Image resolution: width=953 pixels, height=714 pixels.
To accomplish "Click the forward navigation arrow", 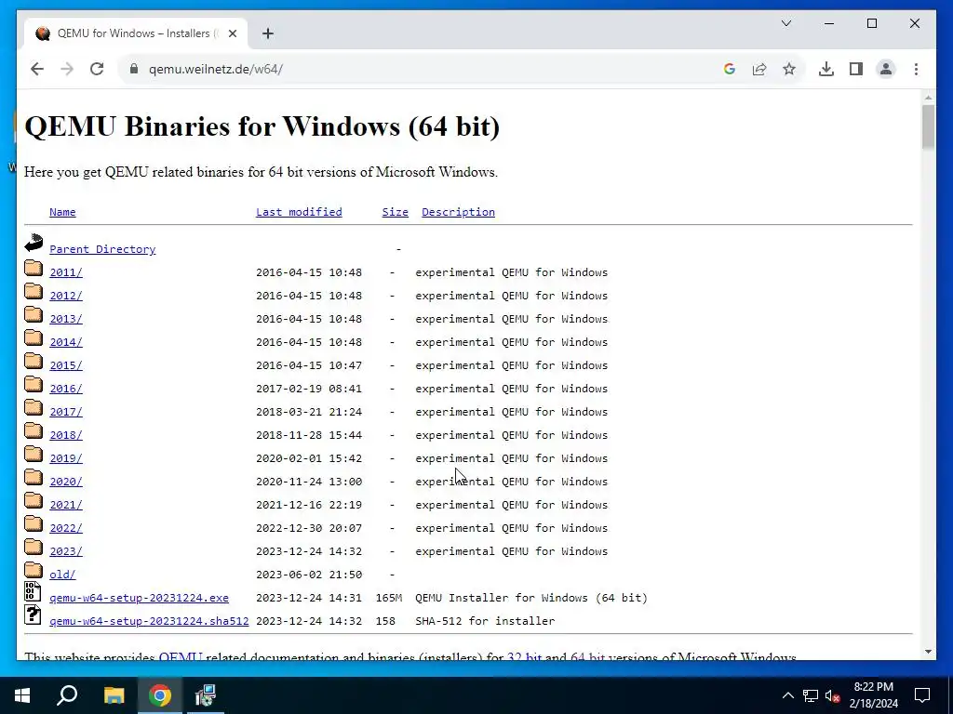I will 67,69.
